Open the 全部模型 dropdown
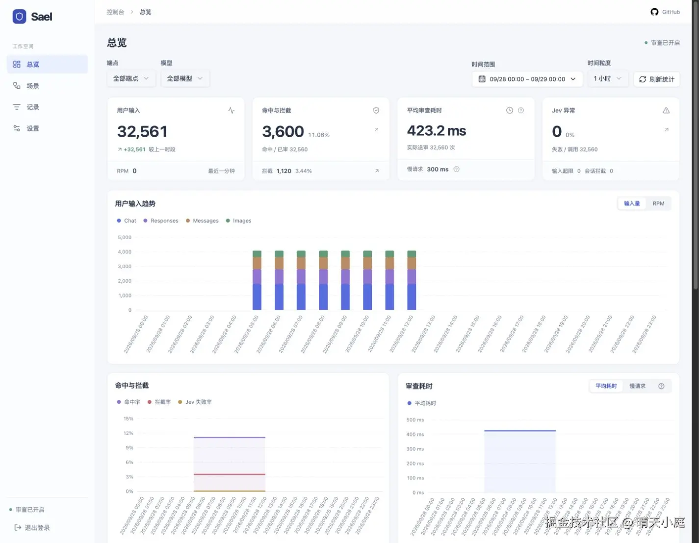 coord(185,78)
